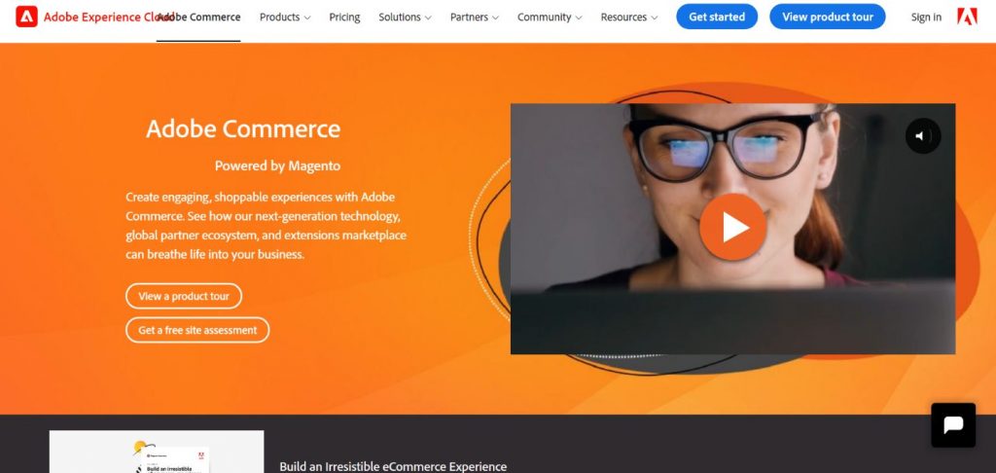Viewport: 996px width, 473px height.
Task: Open the eCommerce guide thumbnail image
Action: tap(157, 452)
